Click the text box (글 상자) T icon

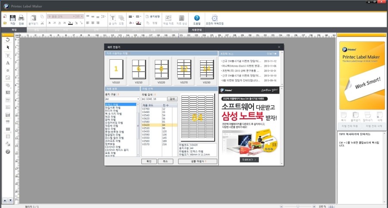click(113, 18)
